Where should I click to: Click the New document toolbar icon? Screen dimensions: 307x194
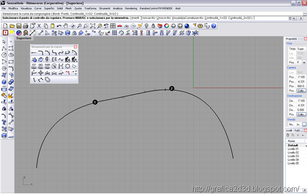coord(5,25)
